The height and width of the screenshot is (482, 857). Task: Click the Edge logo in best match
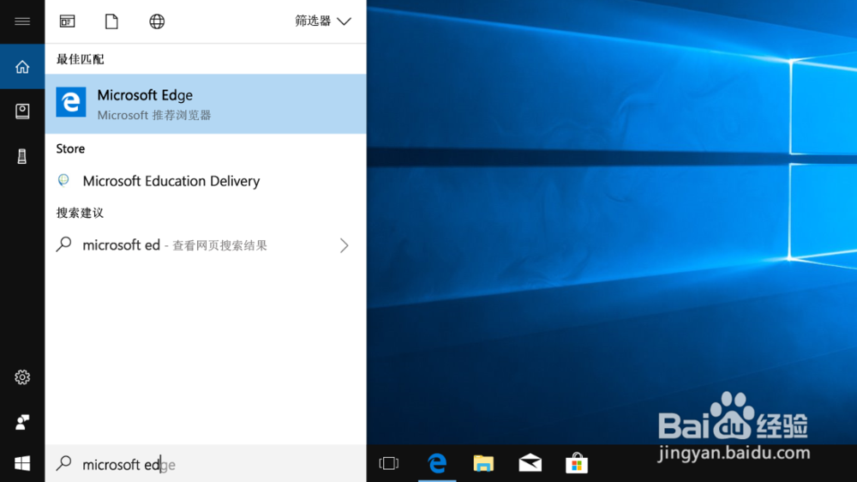click(x=71, y=102)
